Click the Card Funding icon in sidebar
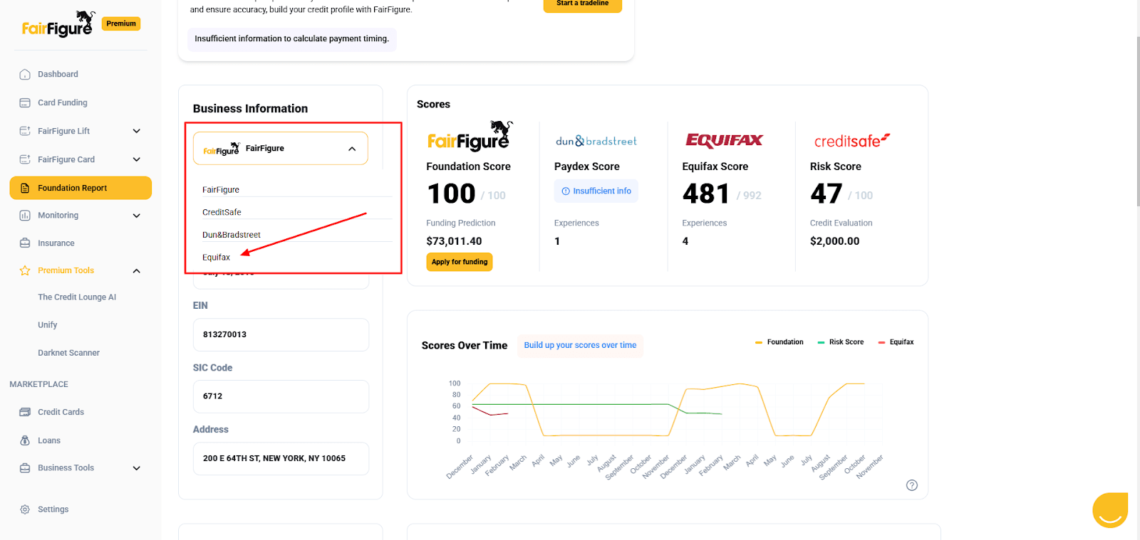The width and height of the screenshot is (1140, 540). click(x=25, y=102)
